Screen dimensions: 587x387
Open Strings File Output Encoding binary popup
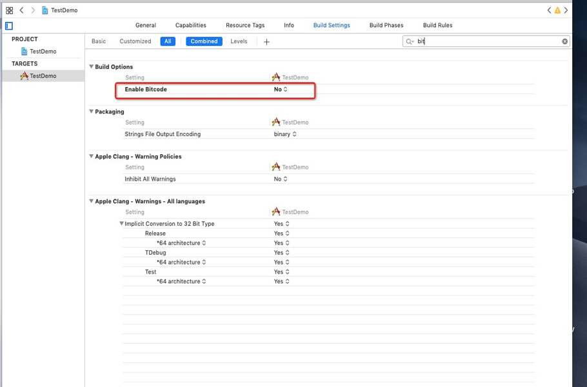[285, 134]
